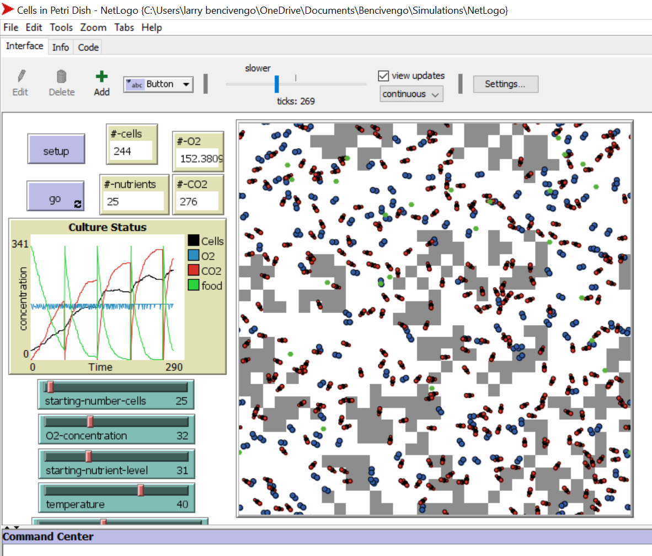Open the continuous update mode dropdown
This screenshot has width=652, height=556.
tap(411, 94)
